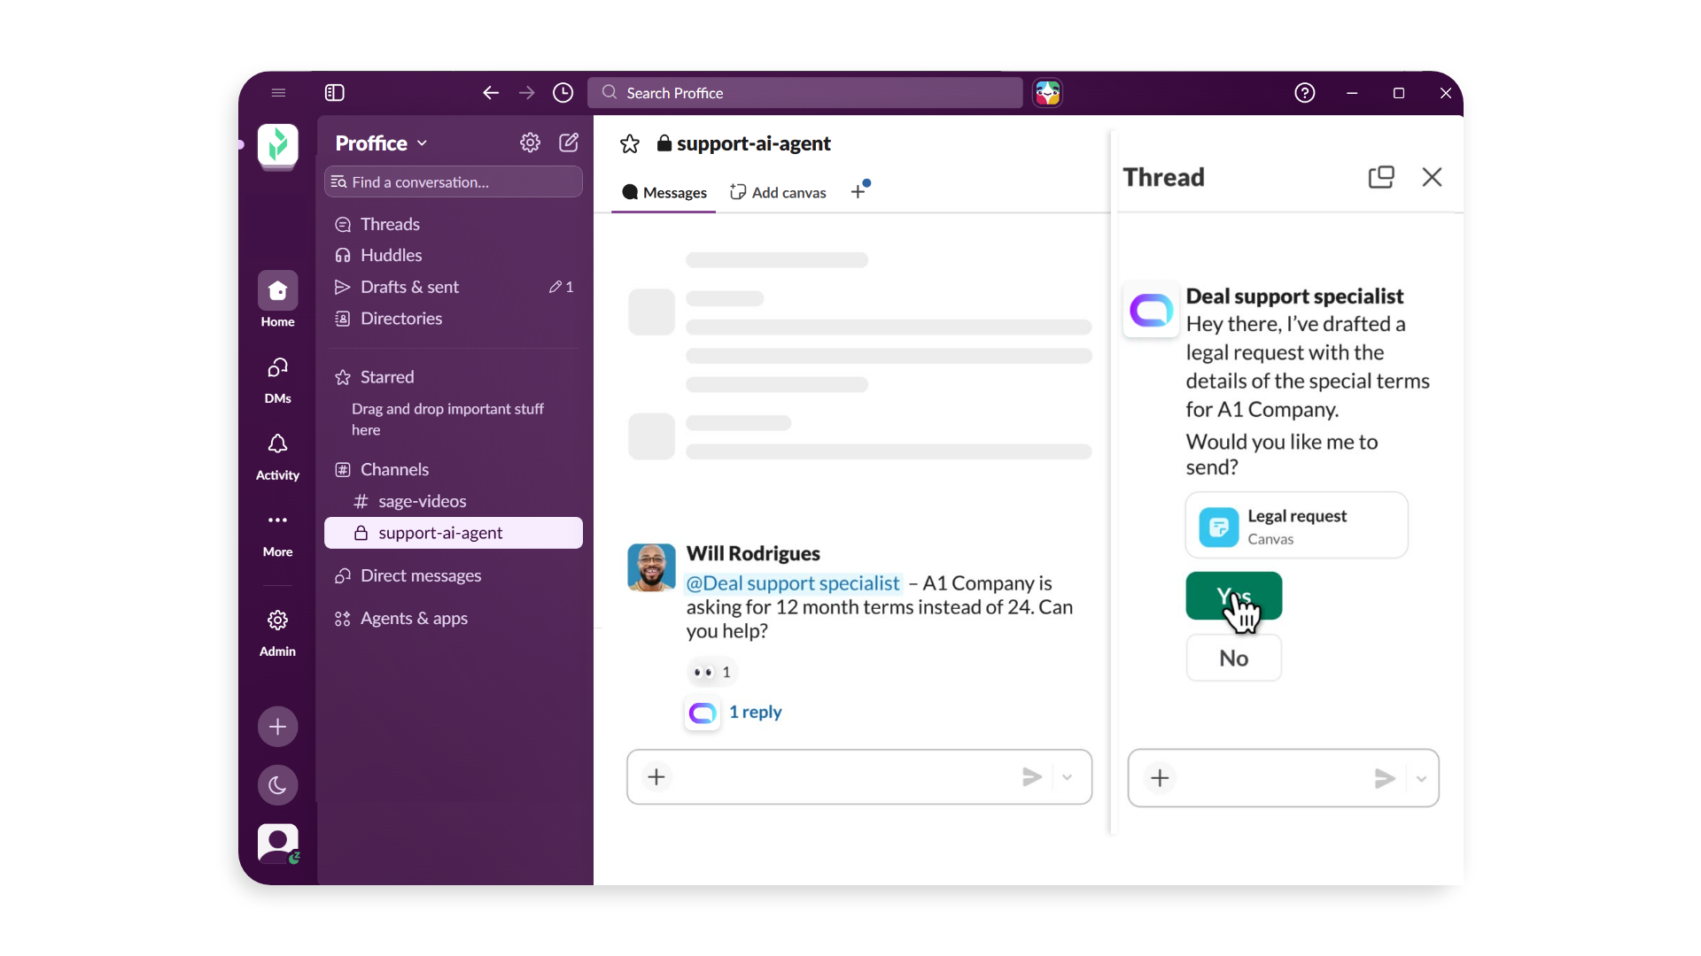
Task: Go forward with the right arrow
Action: (x=527, y=93)
